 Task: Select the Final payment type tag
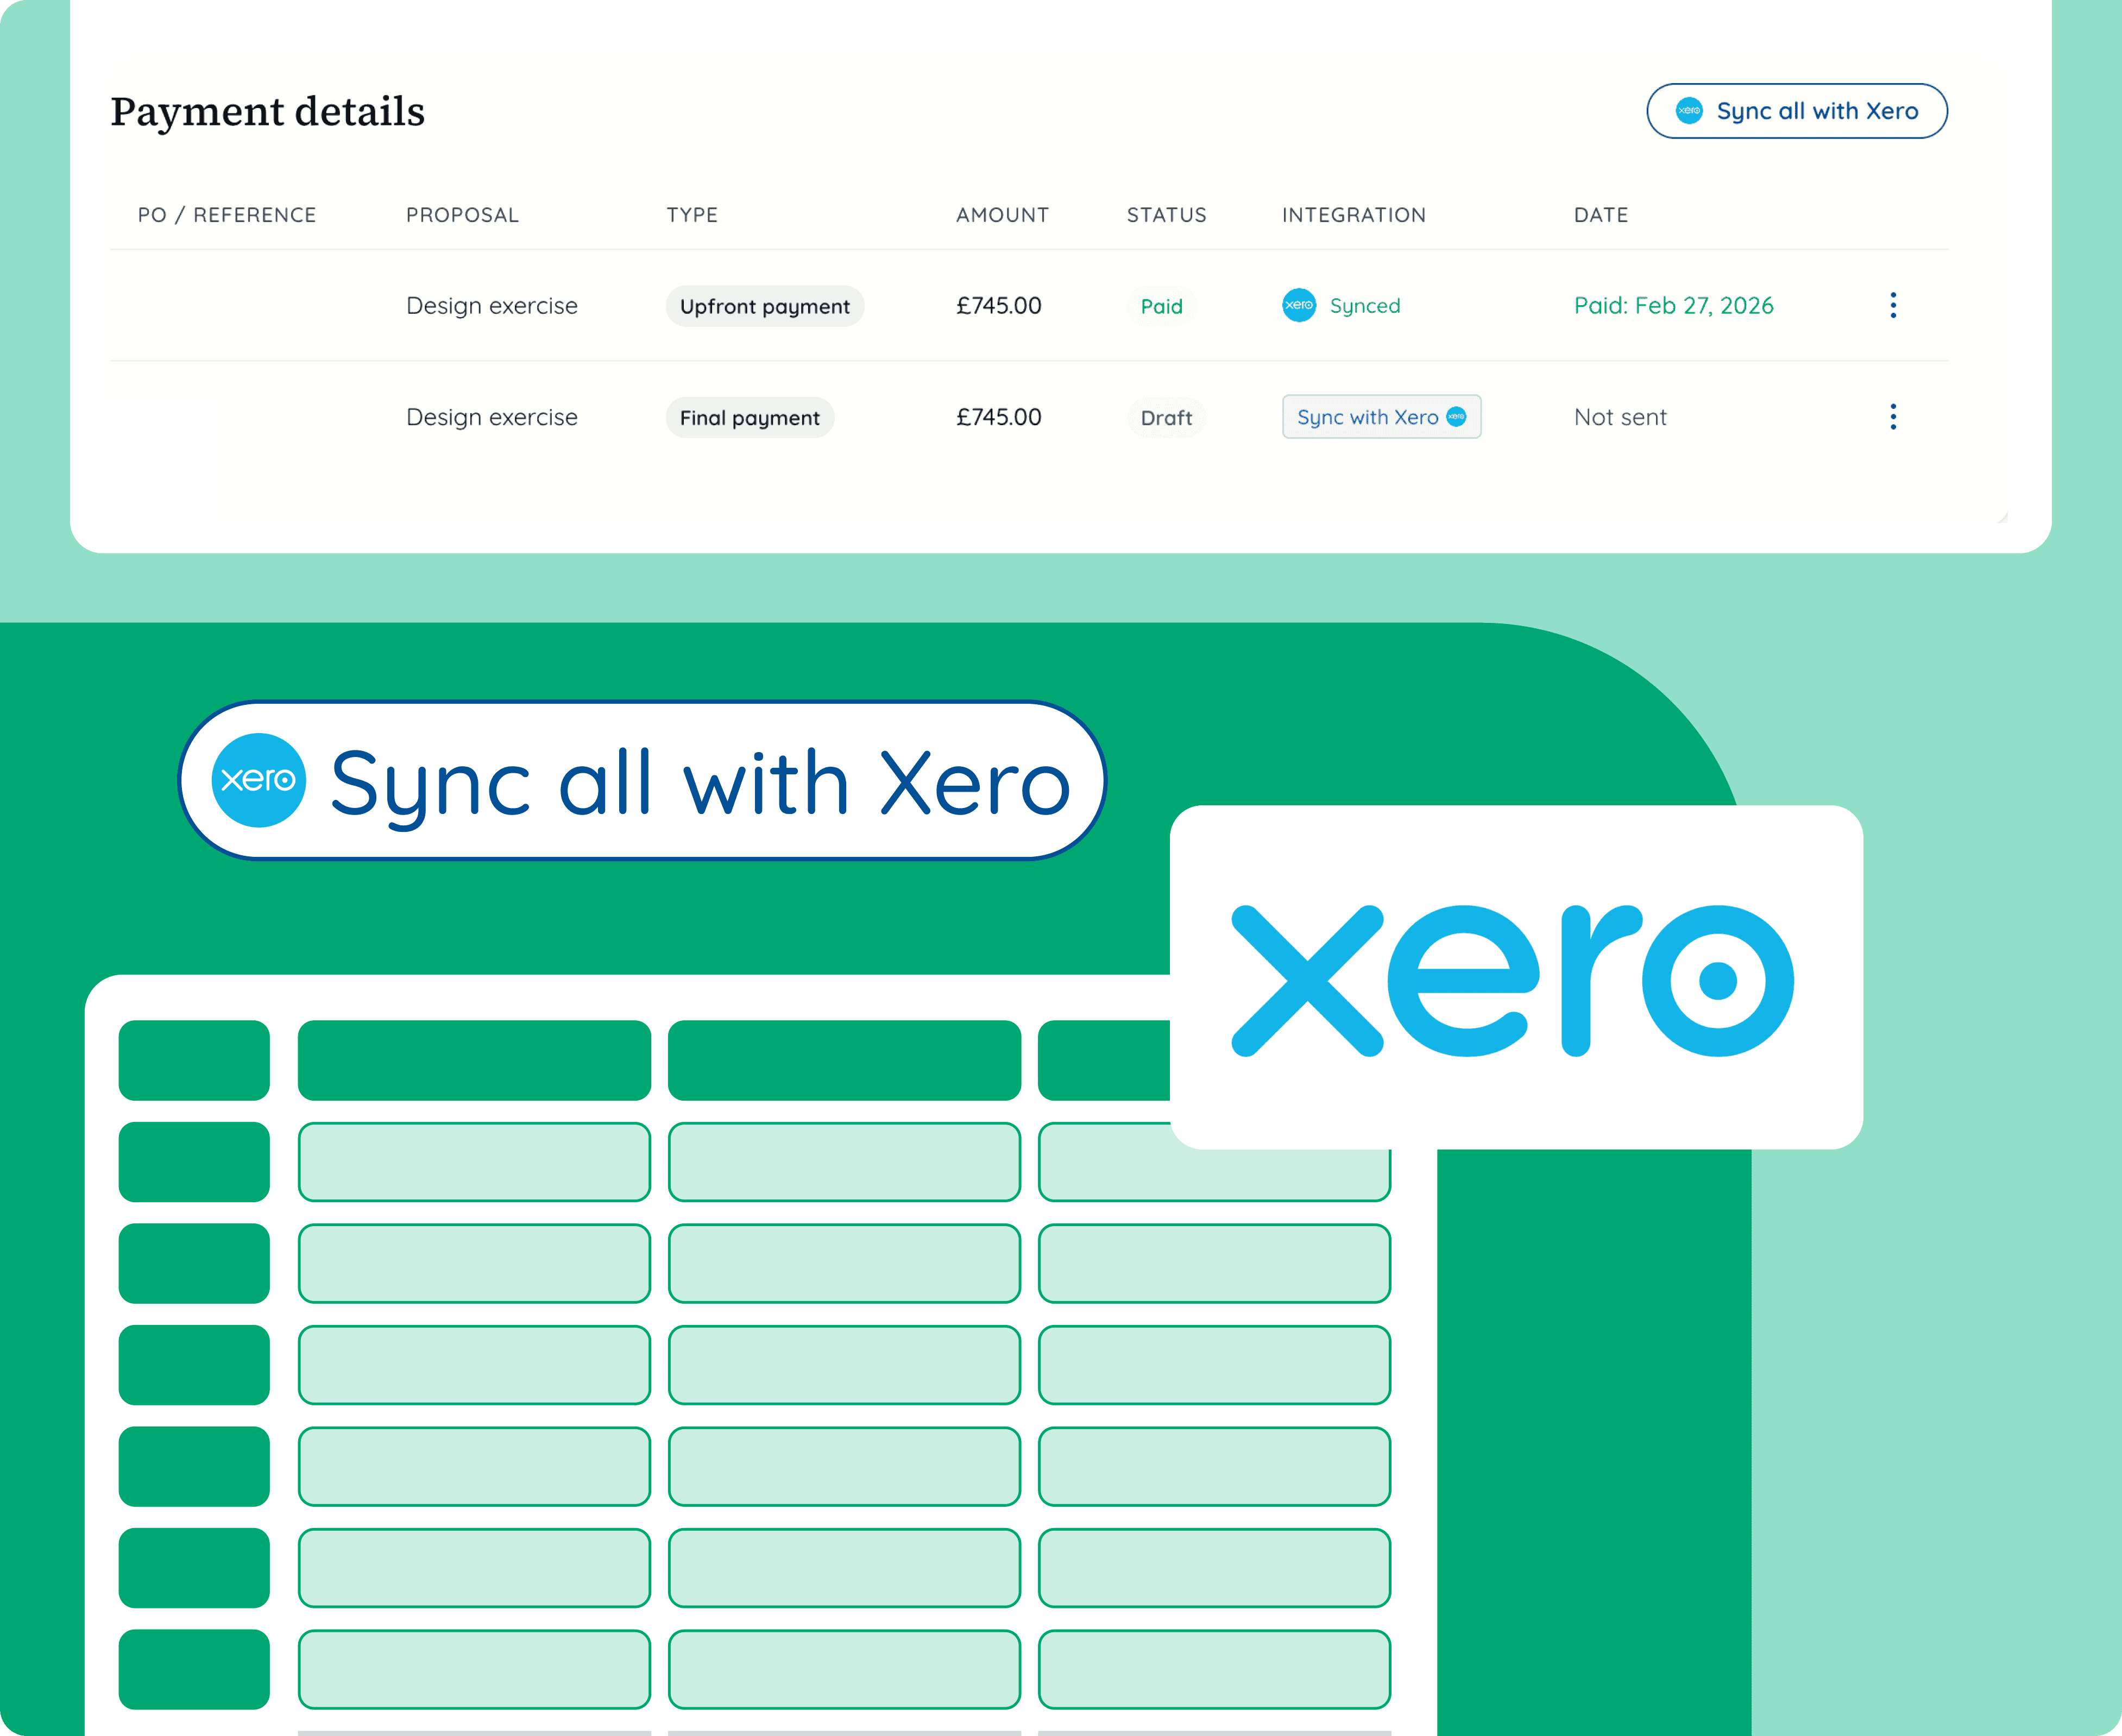[x=749, y=418]
